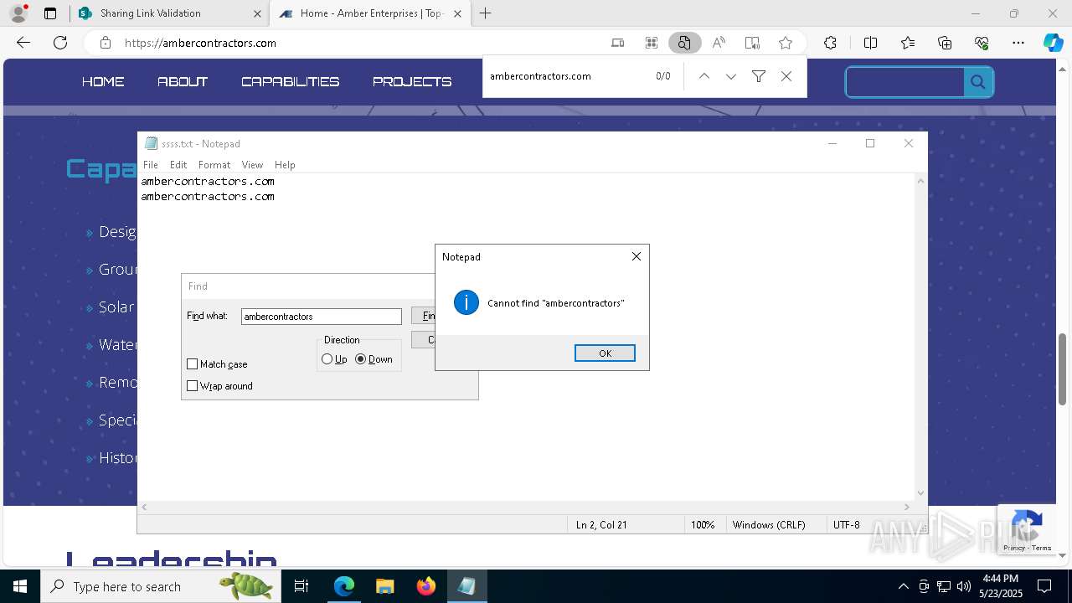Click the Windows taskbar search box
This screenshot has height=603, width=1072.
click(159, 586)
